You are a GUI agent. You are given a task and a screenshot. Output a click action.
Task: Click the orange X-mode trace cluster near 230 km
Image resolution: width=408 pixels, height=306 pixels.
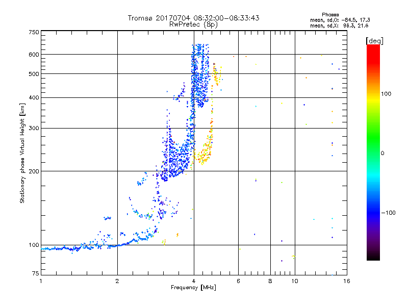[203, 155]
